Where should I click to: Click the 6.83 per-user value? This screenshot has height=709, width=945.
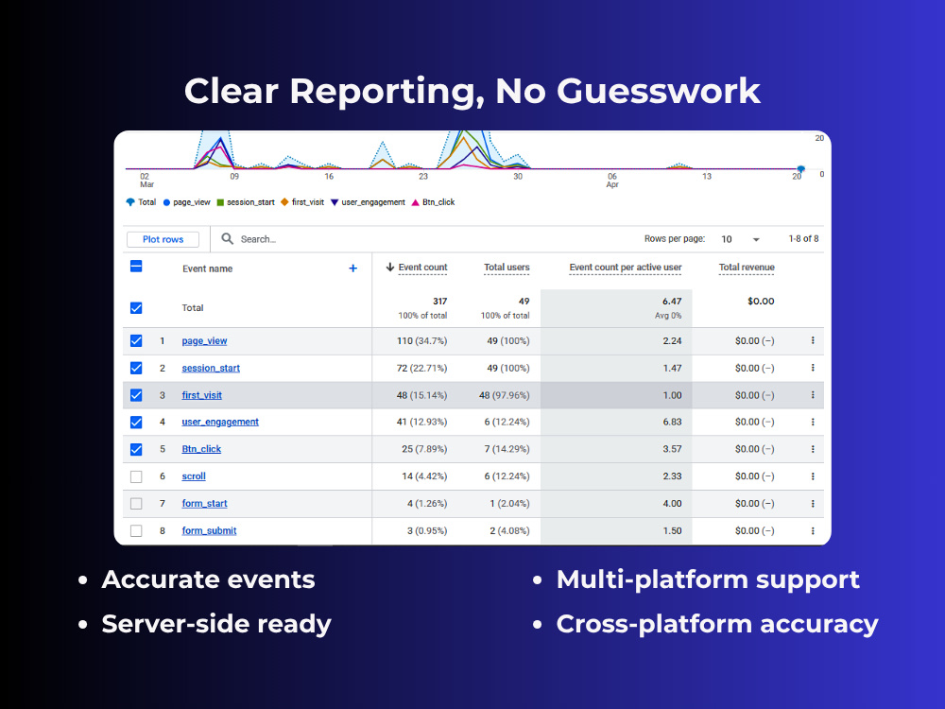point(672,422)
